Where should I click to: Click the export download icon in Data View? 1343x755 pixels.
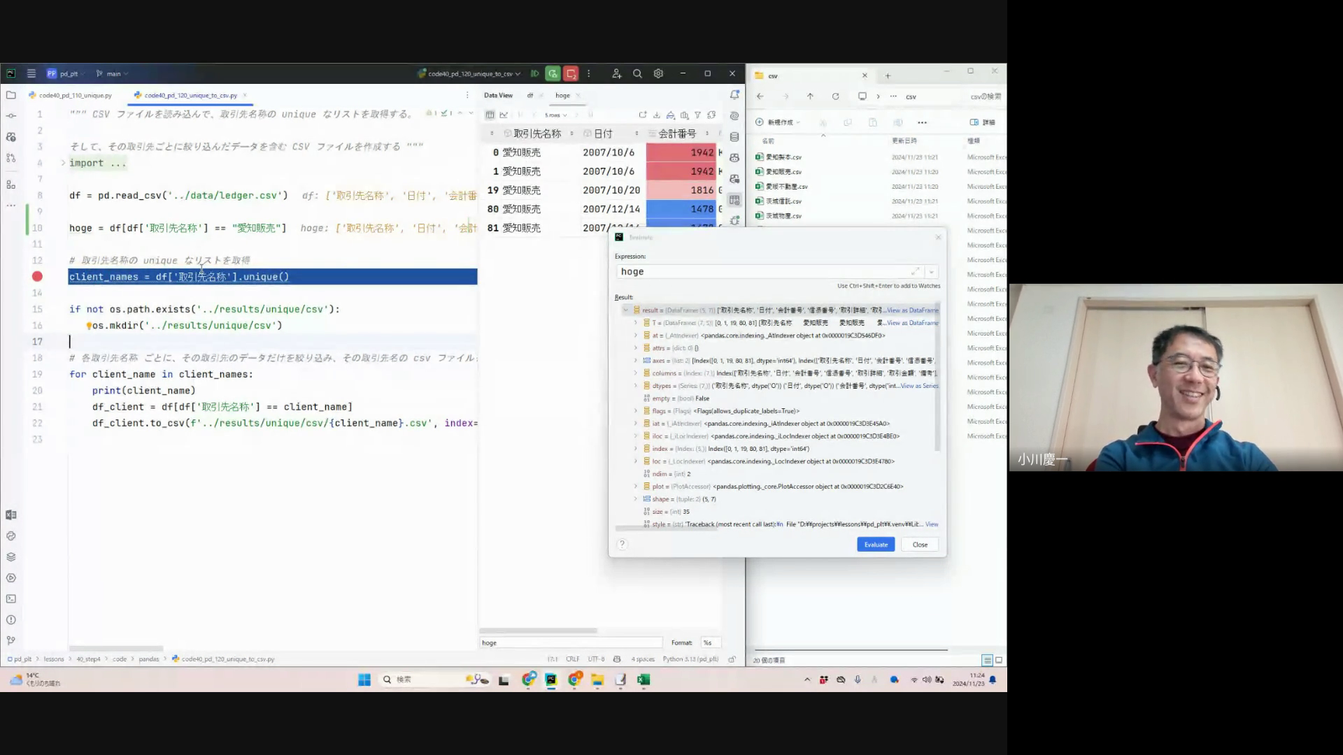point(656,115)
